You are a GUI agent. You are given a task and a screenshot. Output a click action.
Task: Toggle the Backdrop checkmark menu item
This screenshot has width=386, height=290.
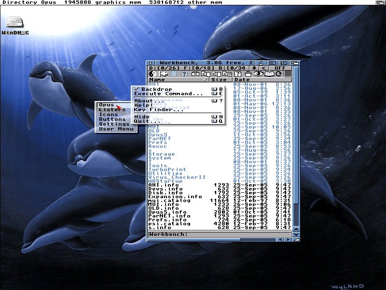click(178, 89)
